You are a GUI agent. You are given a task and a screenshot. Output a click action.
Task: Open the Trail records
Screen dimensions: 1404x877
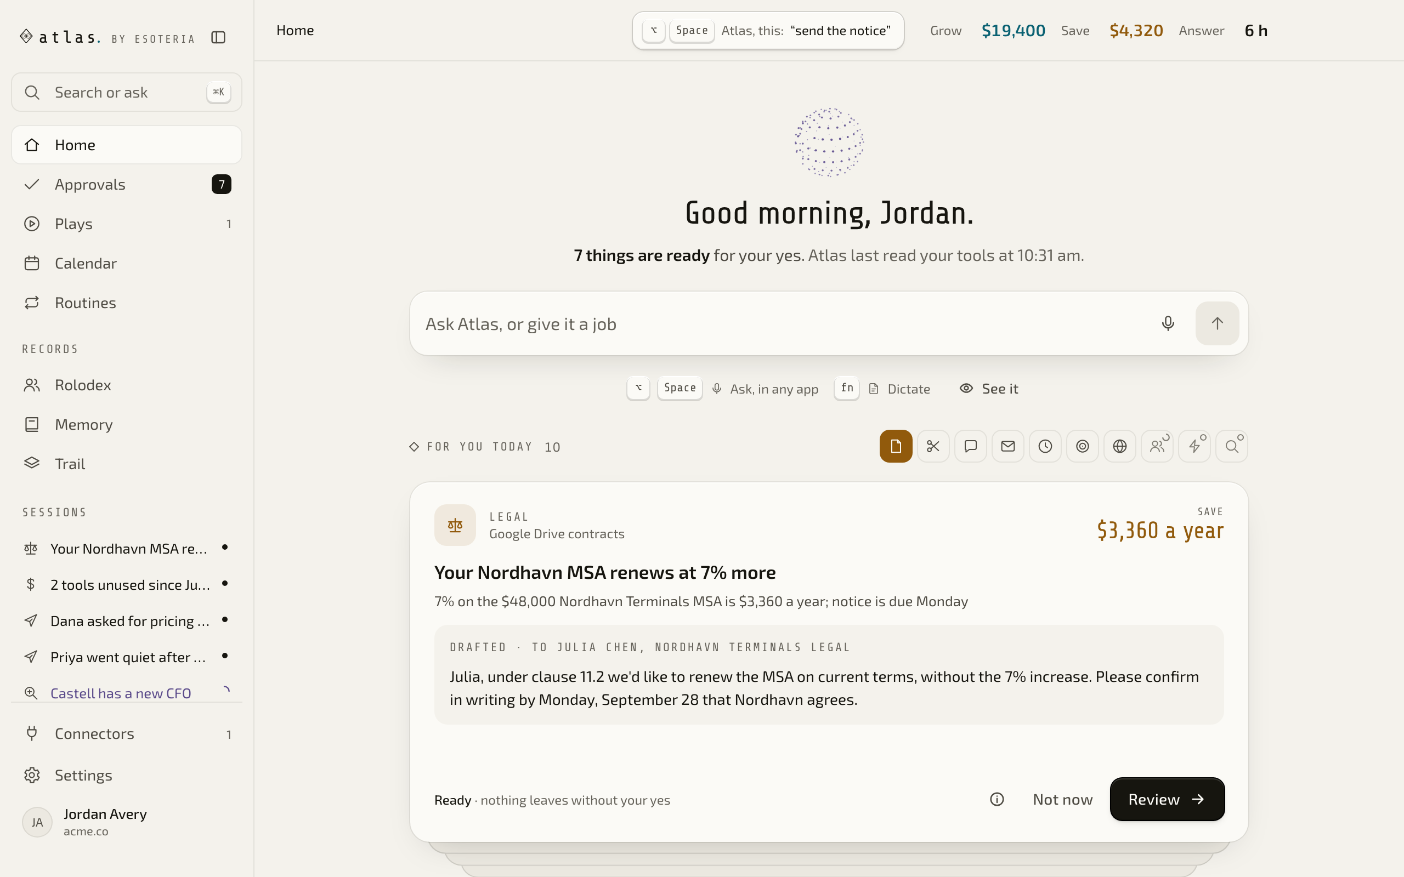[x=127, y=464]
